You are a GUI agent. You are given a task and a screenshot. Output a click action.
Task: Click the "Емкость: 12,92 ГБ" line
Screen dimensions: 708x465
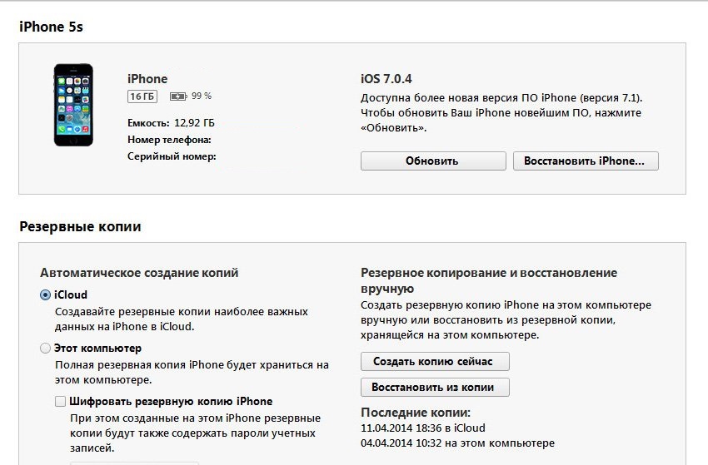171,123
